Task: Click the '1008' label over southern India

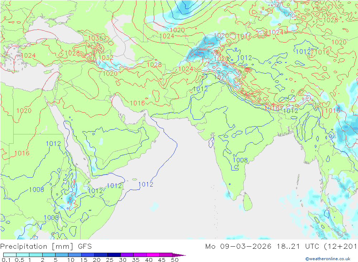Action: coord(240,160)
